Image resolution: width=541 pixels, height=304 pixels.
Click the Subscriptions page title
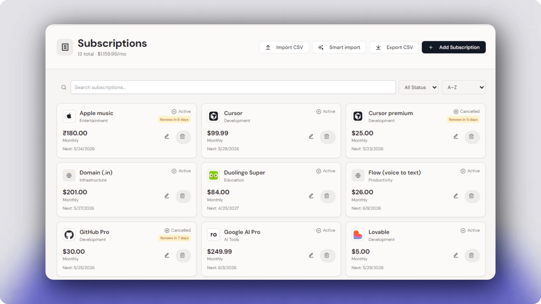point(112,43)
